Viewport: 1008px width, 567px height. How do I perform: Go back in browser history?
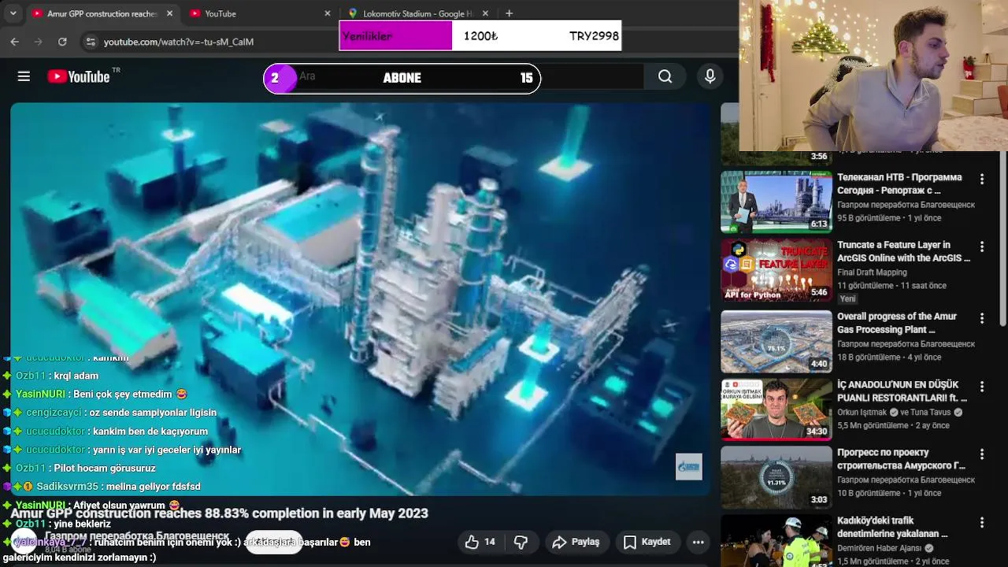(14, 42)
